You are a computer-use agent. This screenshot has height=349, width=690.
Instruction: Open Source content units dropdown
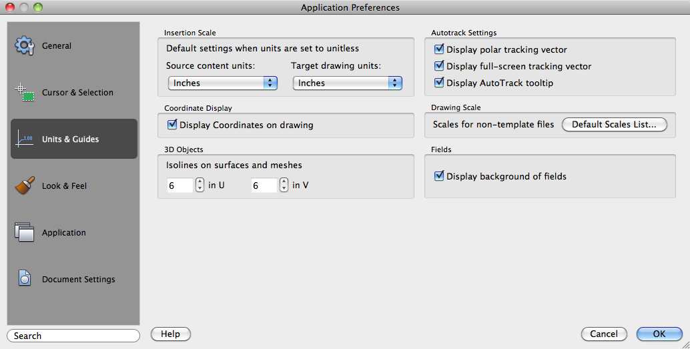223,83
